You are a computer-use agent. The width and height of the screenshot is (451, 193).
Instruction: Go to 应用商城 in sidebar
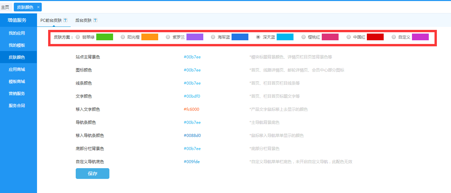coord(17,69)
